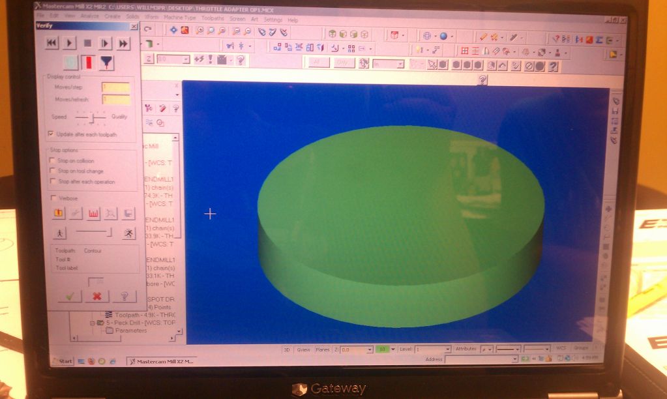Toggle Update after each toolpath checkbox
This screenshot has width=667, height=399.
pyautogui.click(x=51, y=134)
